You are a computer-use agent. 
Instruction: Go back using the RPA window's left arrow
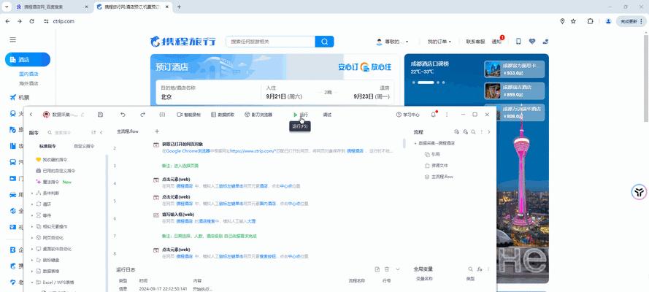pos(31,115)
